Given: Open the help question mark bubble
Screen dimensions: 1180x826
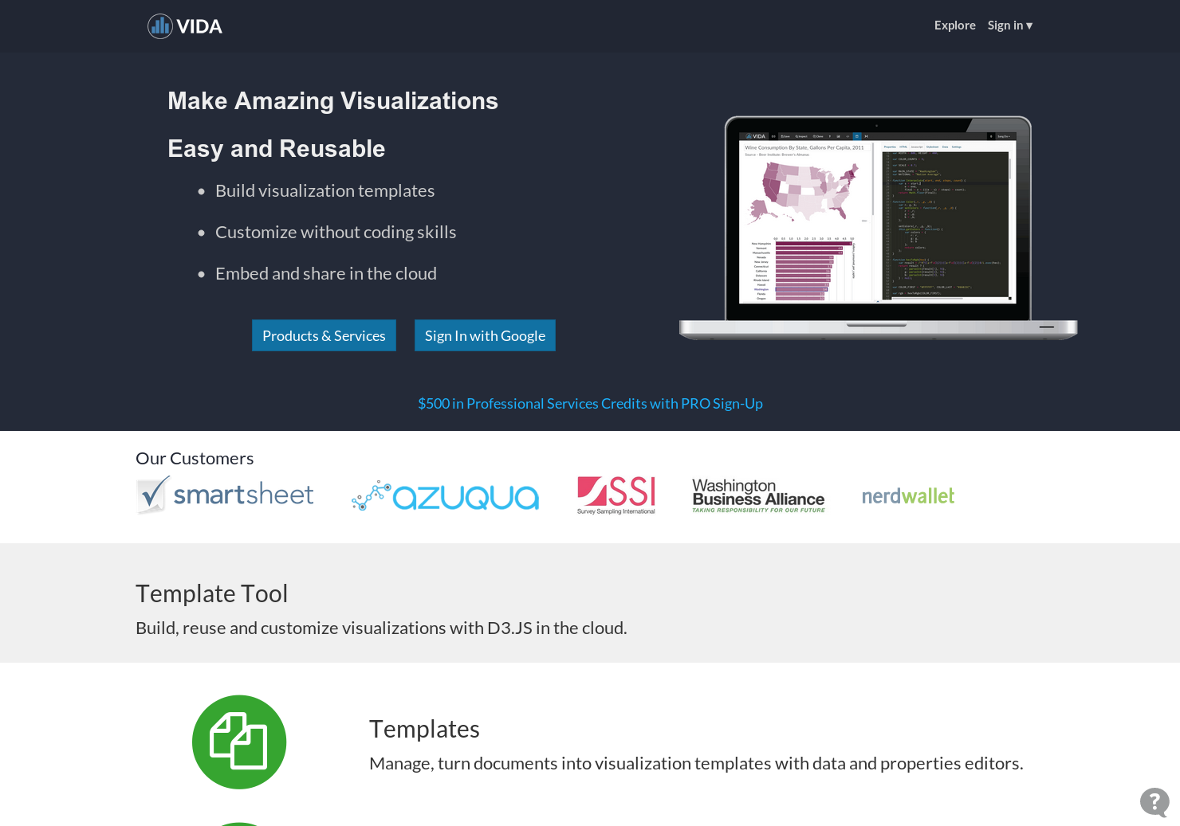Looking at the screenshot, I should click(x=1154, y=802).
